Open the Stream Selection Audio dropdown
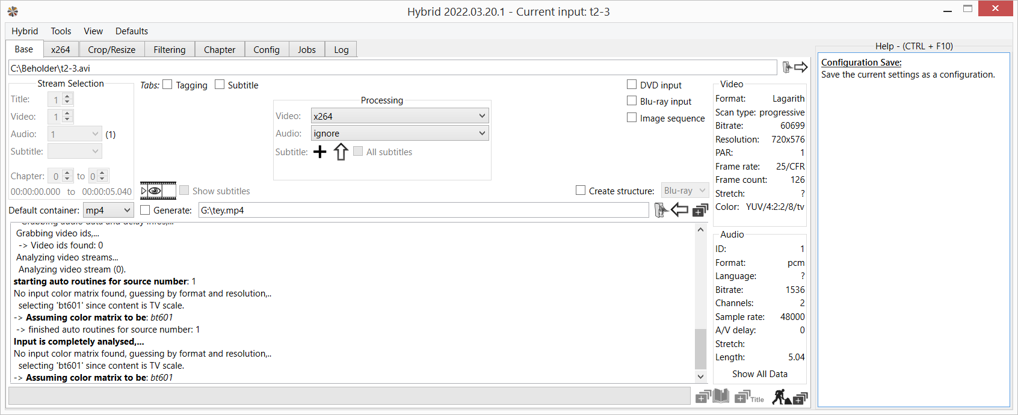Image resolution: width=1018 pixels, height=415 pixels. [75, 134]
